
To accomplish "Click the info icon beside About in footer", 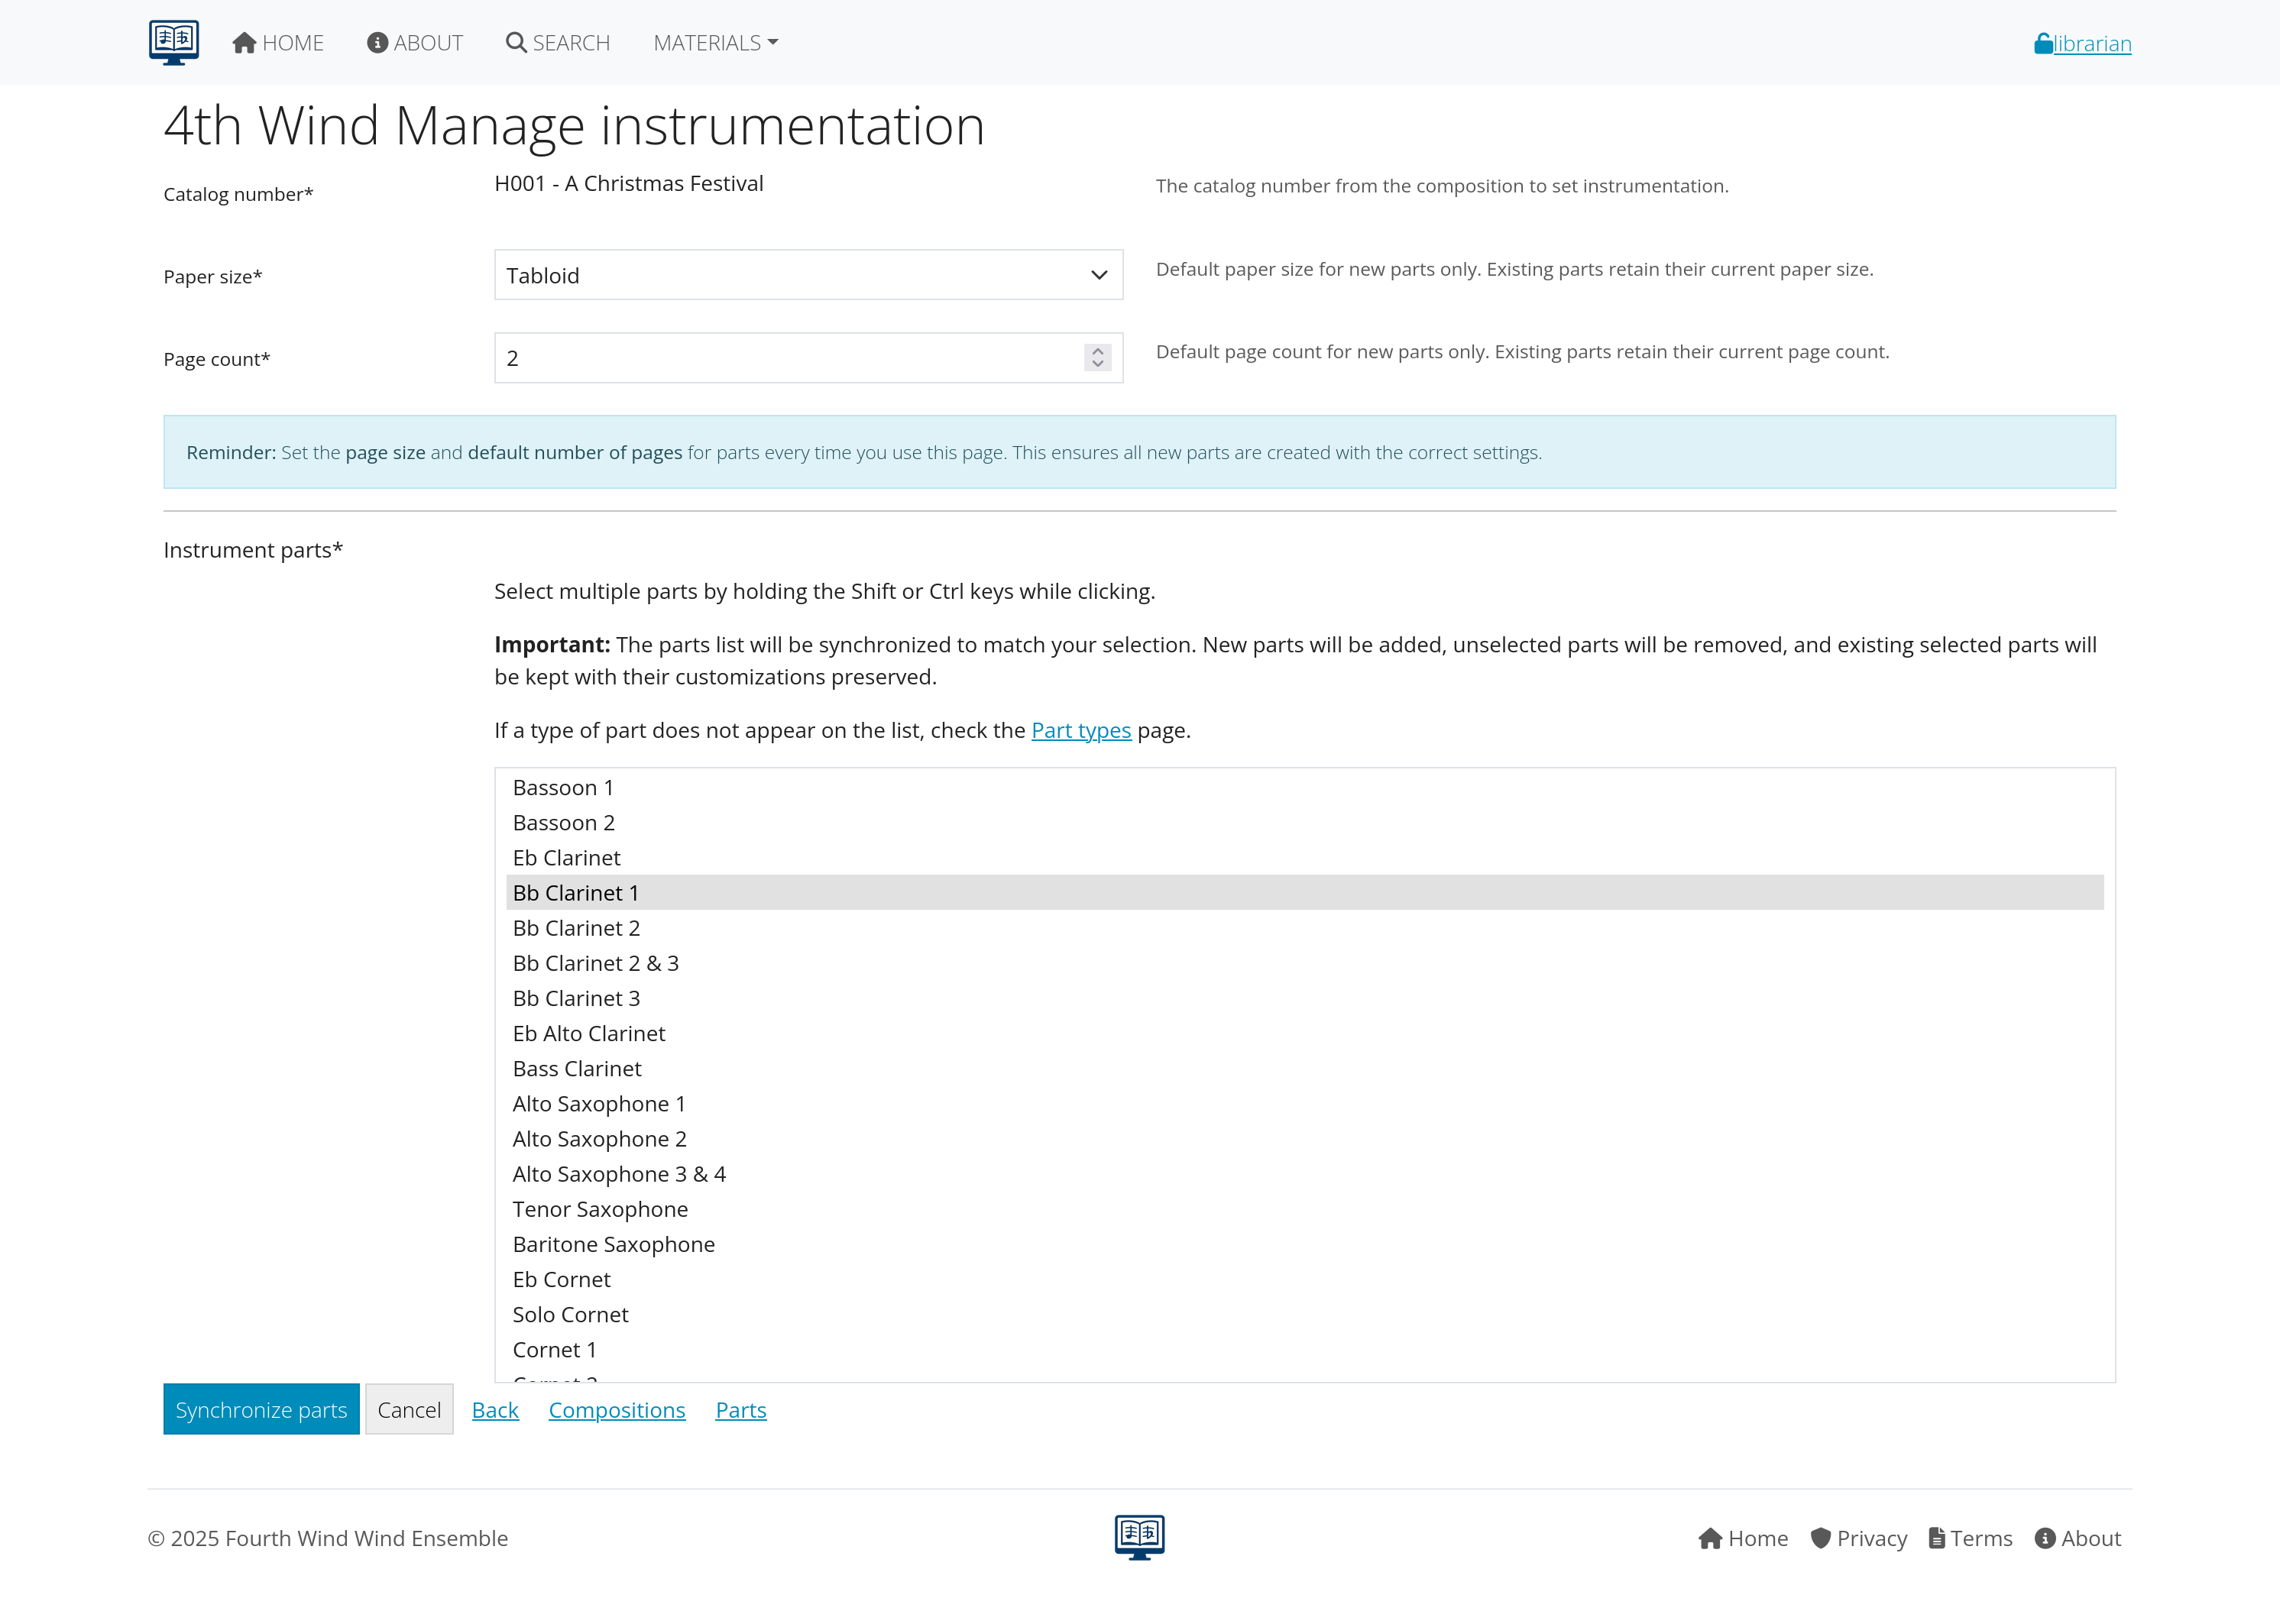I will tap(2047, 1538).
